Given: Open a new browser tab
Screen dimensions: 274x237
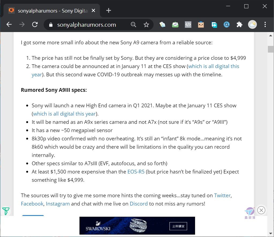Looking at the screenshot, I should pos(109,10).
